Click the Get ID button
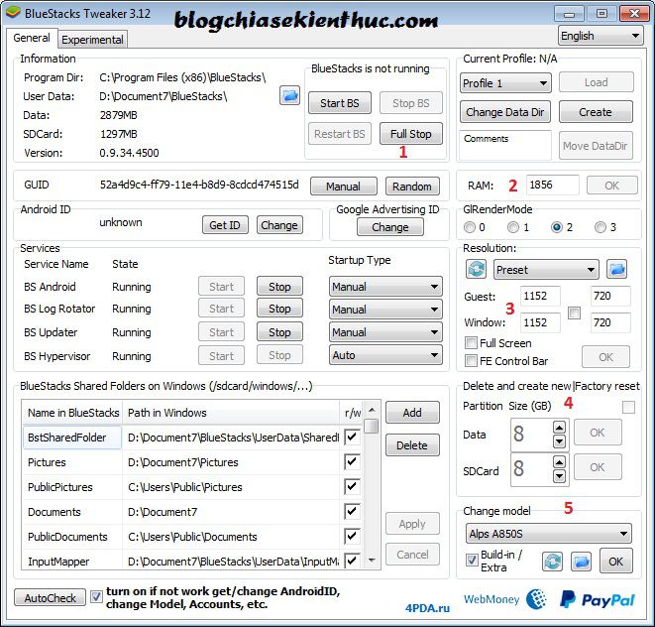The height and width of the screenshot is (627, 655). click(x=225, y=225)
